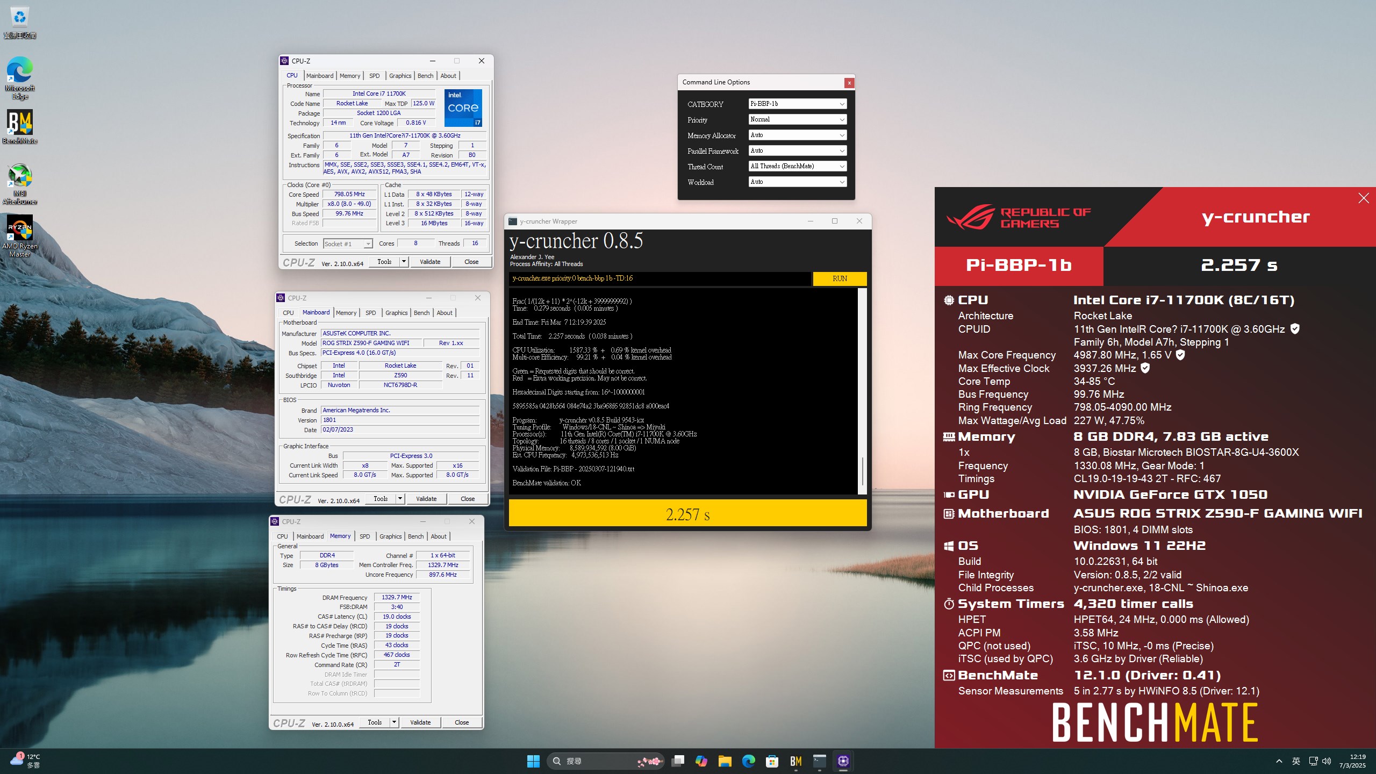
Task: Switch to CPU-Z in the taskbar
Action: (843, 761)
